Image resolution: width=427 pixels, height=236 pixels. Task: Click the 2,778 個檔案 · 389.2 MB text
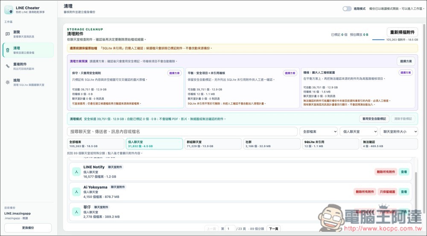coord(101,217)
